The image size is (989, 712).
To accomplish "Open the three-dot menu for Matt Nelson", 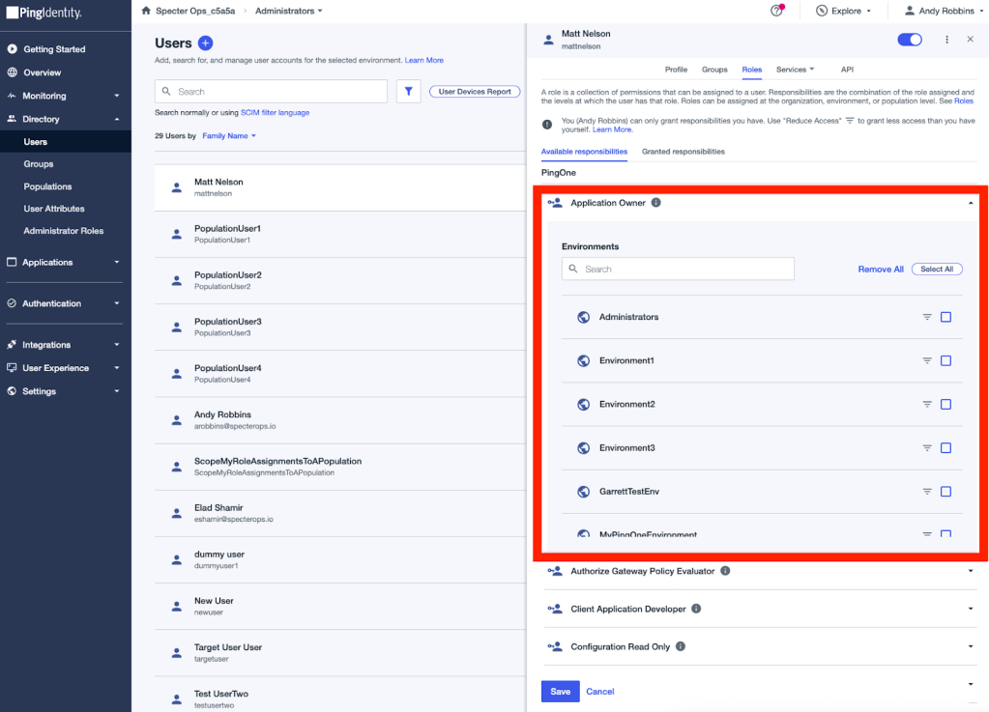I will (x=946, y=40).
